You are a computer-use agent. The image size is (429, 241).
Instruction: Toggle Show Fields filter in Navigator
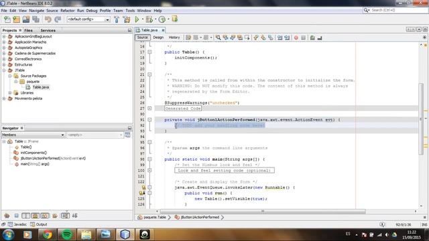25,216
